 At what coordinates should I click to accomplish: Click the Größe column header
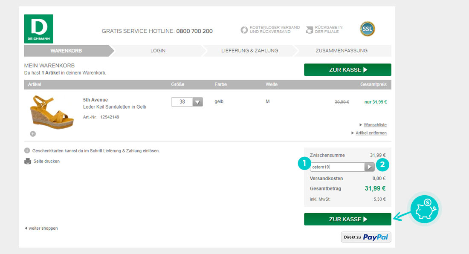[178, 84]
